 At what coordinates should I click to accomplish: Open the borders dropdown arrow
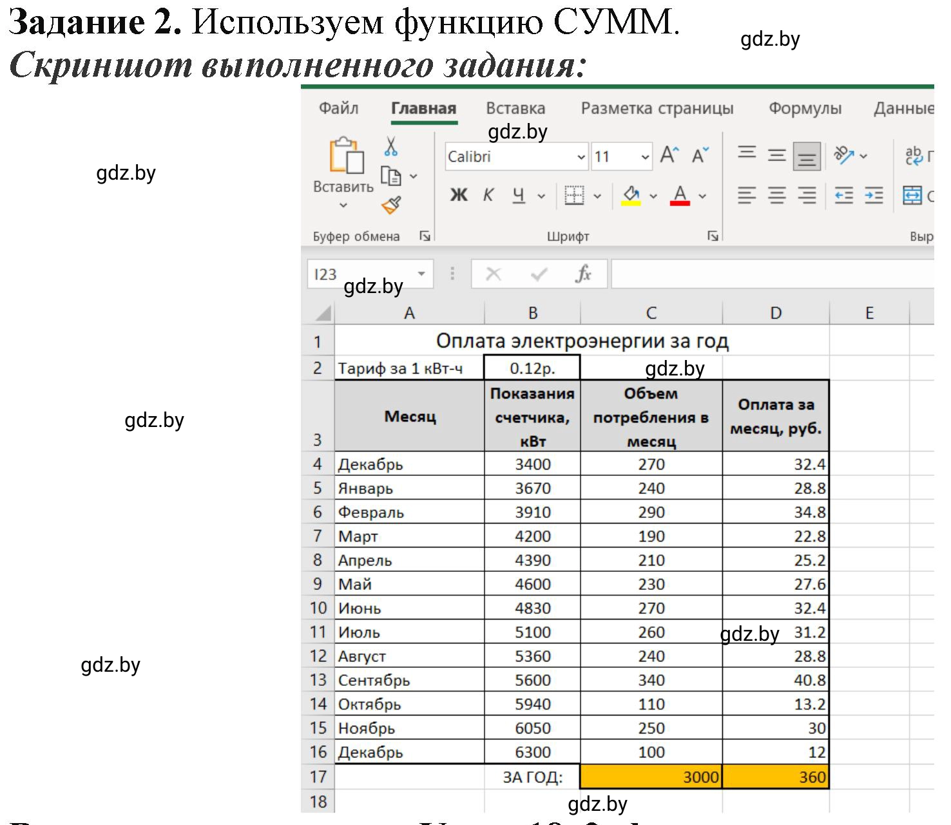pyautogui.click(x=597, y=196)
